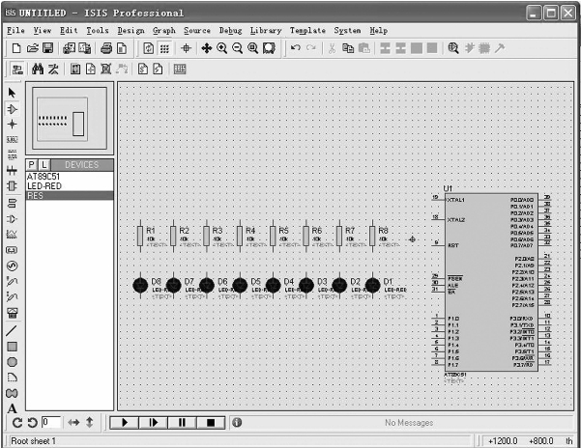Open the Library menu
The width and height of the screenshot is (581, 448).
coord(266,31)
